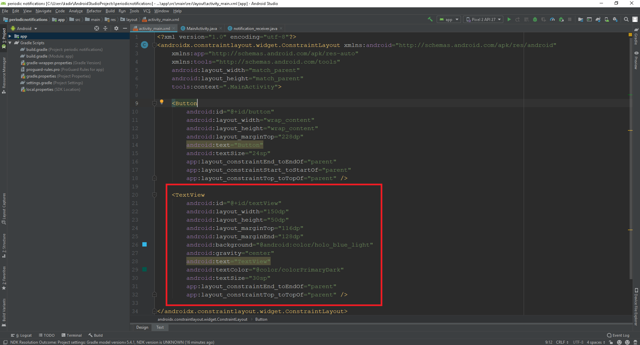Hide the Project panel with the minus icon
The image size is (640, 345).
pos(125,28)
